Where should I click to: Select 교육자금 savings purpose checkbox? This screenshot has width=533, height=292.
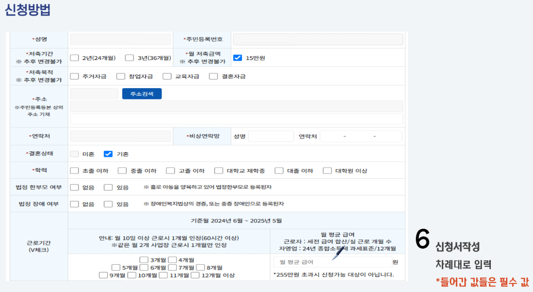pyautogui.click(x=167, y=76)
